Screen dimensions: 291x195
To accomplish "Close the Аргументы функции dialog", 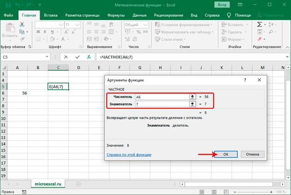I will 259,80.
